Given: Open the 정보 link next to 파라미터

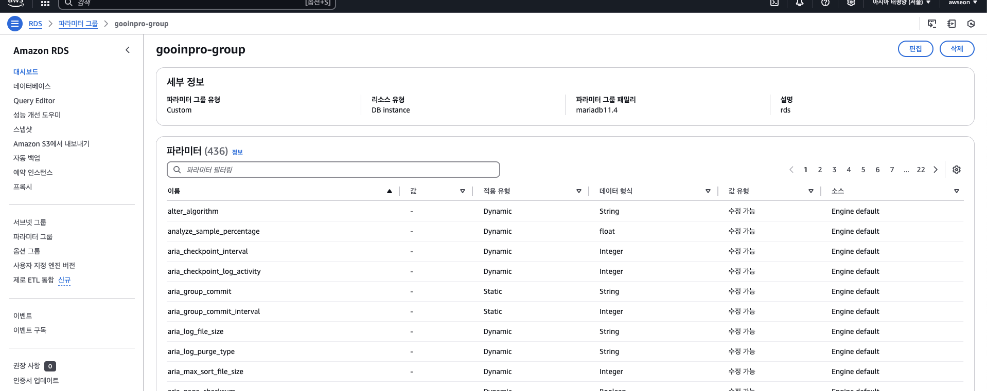Looking at the screenshot, I should point(237,152).
